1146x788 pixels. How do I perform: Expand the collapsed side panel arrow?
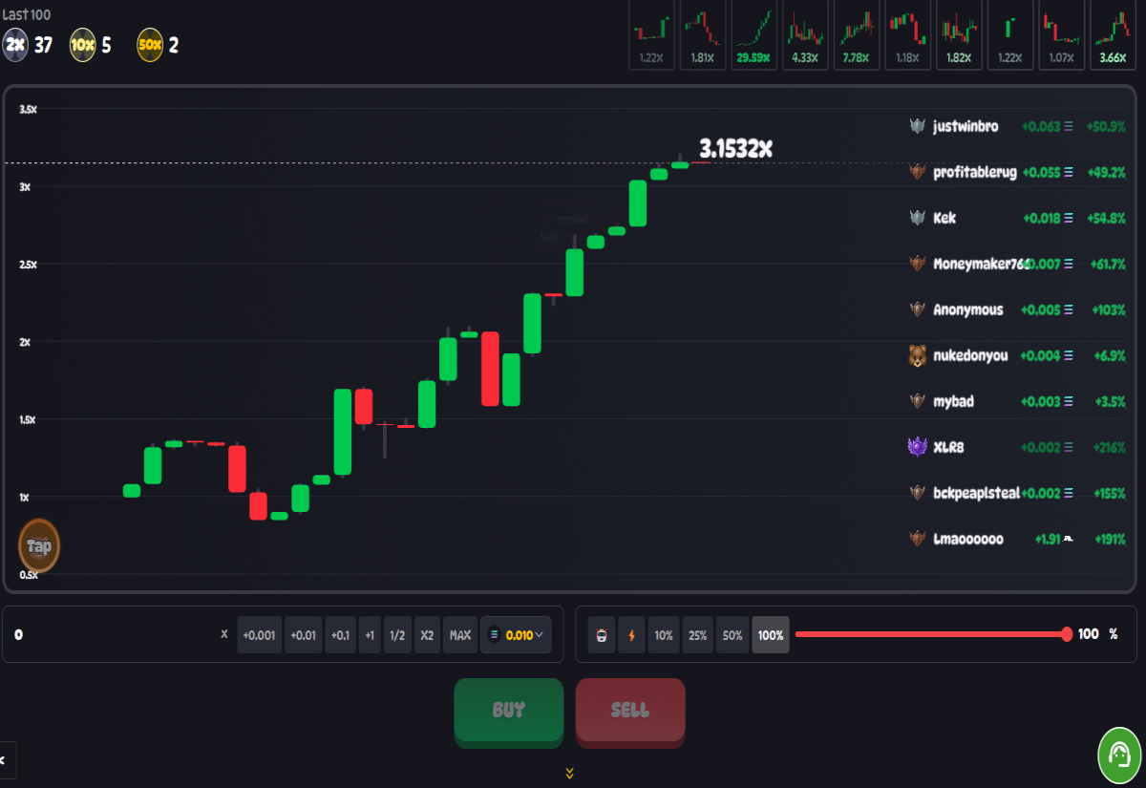click(6, 760)
